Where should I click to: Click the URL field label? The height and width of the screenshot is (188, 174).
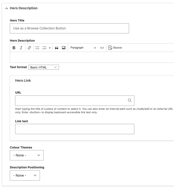click(x=18, y=93)
